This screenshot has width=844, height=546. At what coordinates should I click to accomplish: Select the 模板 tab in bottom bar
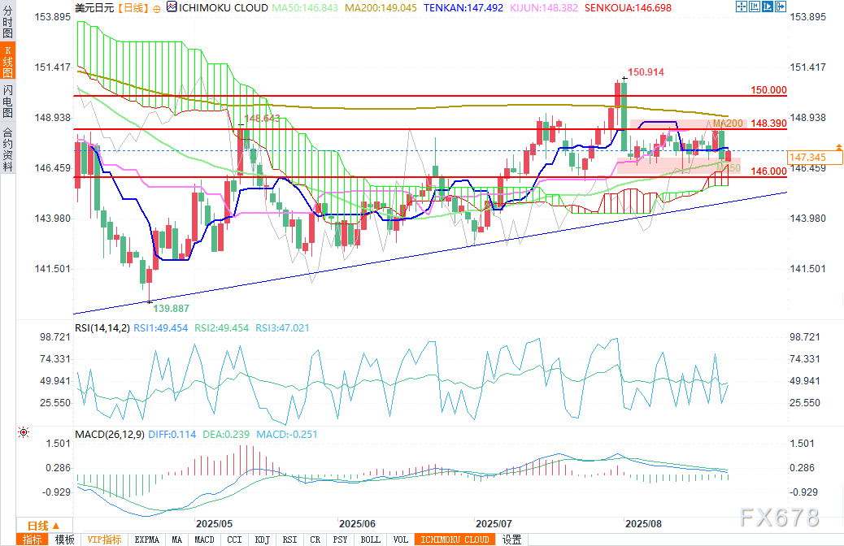pyautogui.click(x=64, y=539)
